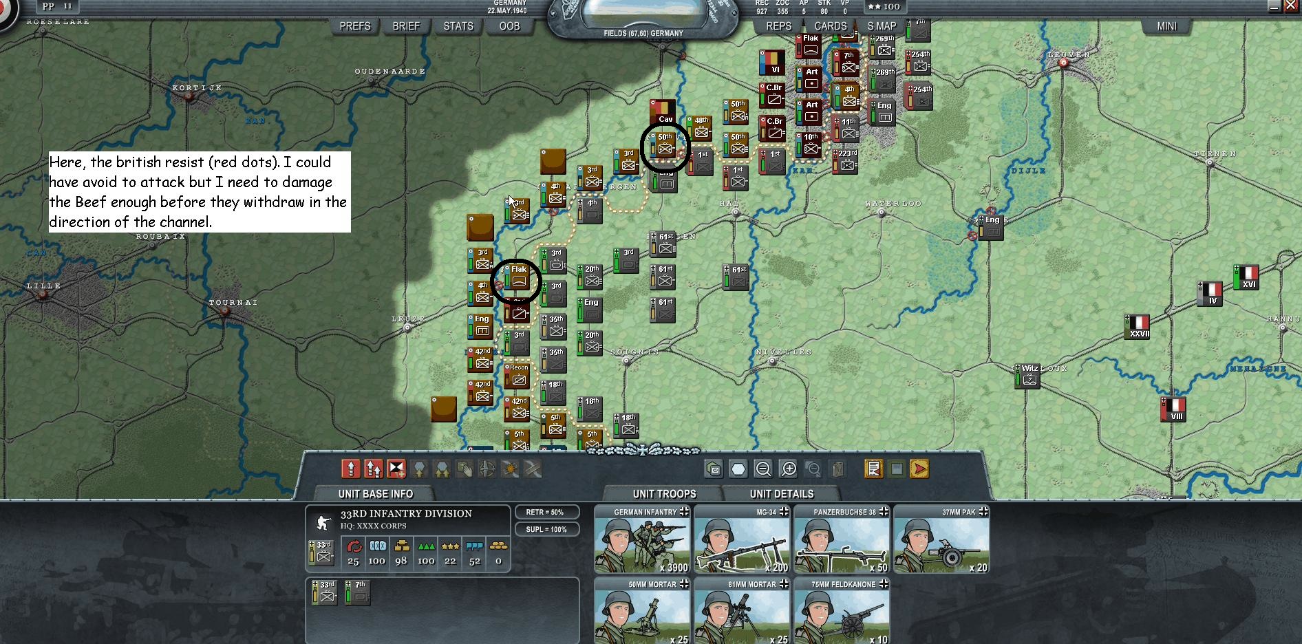Select 75mm Feldkanone troop card
Screen dimensions: 1302x644
842,611
